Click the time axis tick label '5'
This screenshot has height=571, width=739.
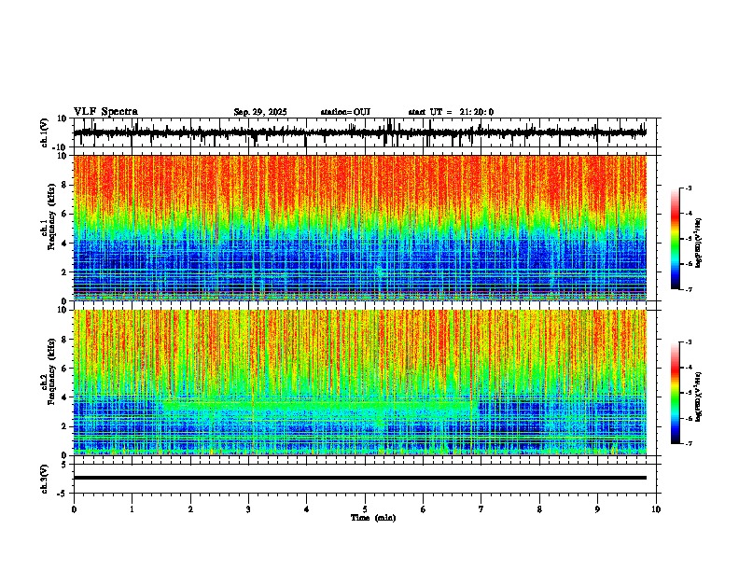click(365, 509)
